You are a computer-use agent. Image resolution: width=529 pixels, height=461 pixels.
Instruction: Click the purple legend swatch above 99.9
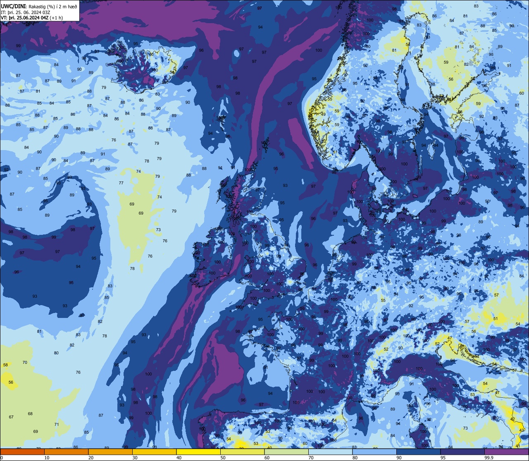(506, 452)
